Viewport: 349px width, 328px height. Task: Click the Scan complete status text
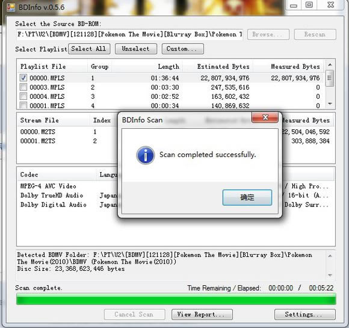pyautogui.click(x=39, y=288)
